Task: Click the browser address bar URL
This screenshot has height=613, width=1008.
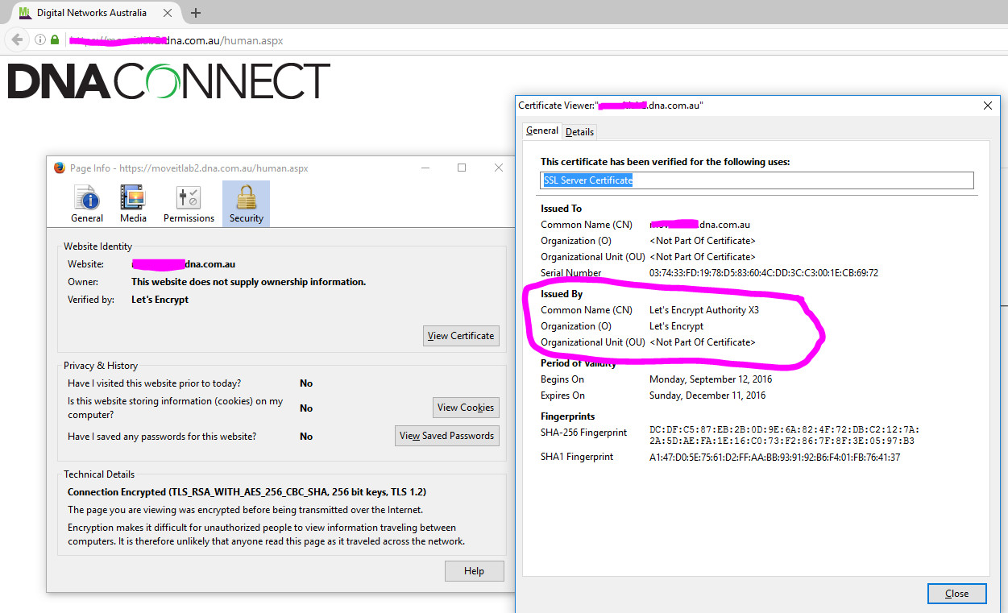Action: pos(176,40)
